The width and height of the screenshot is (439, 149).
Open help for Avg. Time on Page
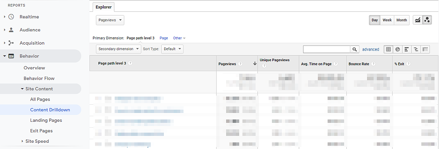(x=336, y=64)
